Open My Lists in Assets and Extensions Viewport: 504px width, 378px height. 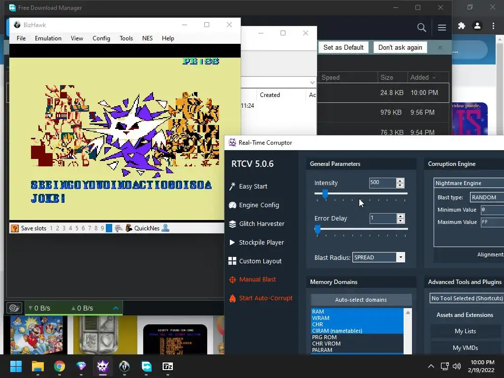465,331
